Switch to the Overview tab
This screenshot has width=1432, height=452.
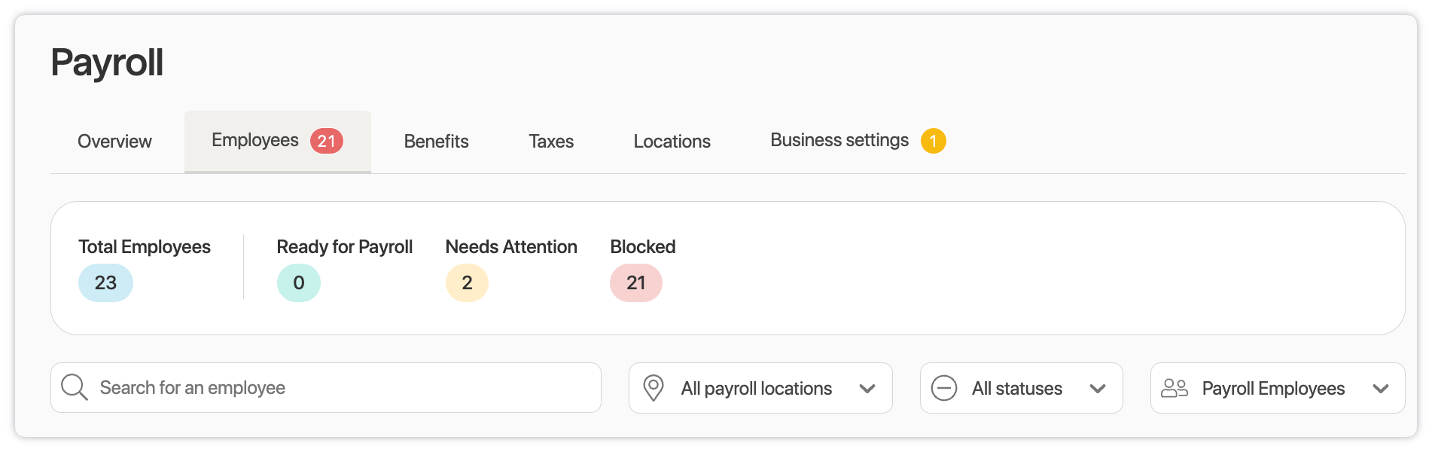(114, 142)
